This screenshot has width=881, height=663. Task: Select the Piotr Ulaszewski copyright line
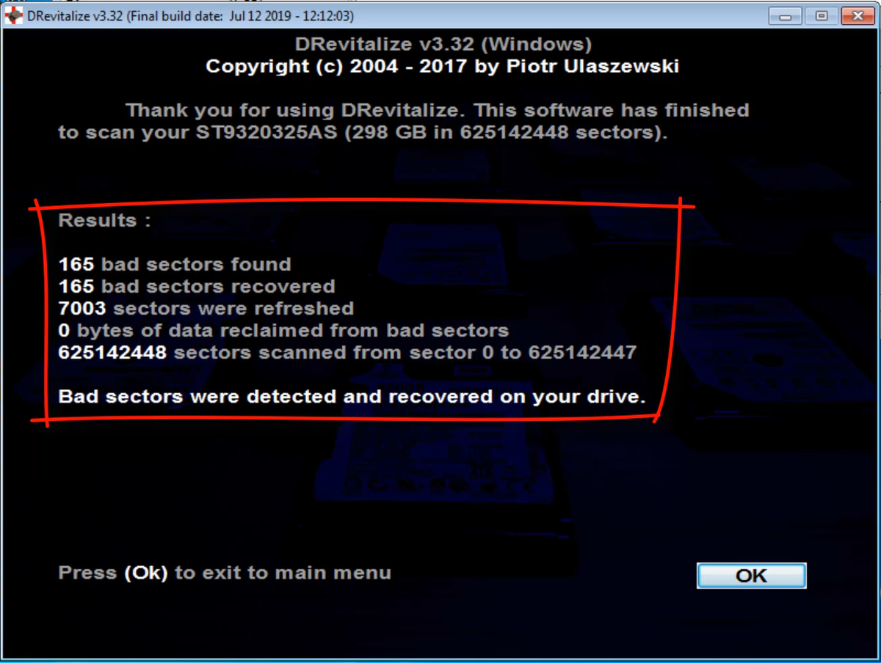click(x=442, y=67)
